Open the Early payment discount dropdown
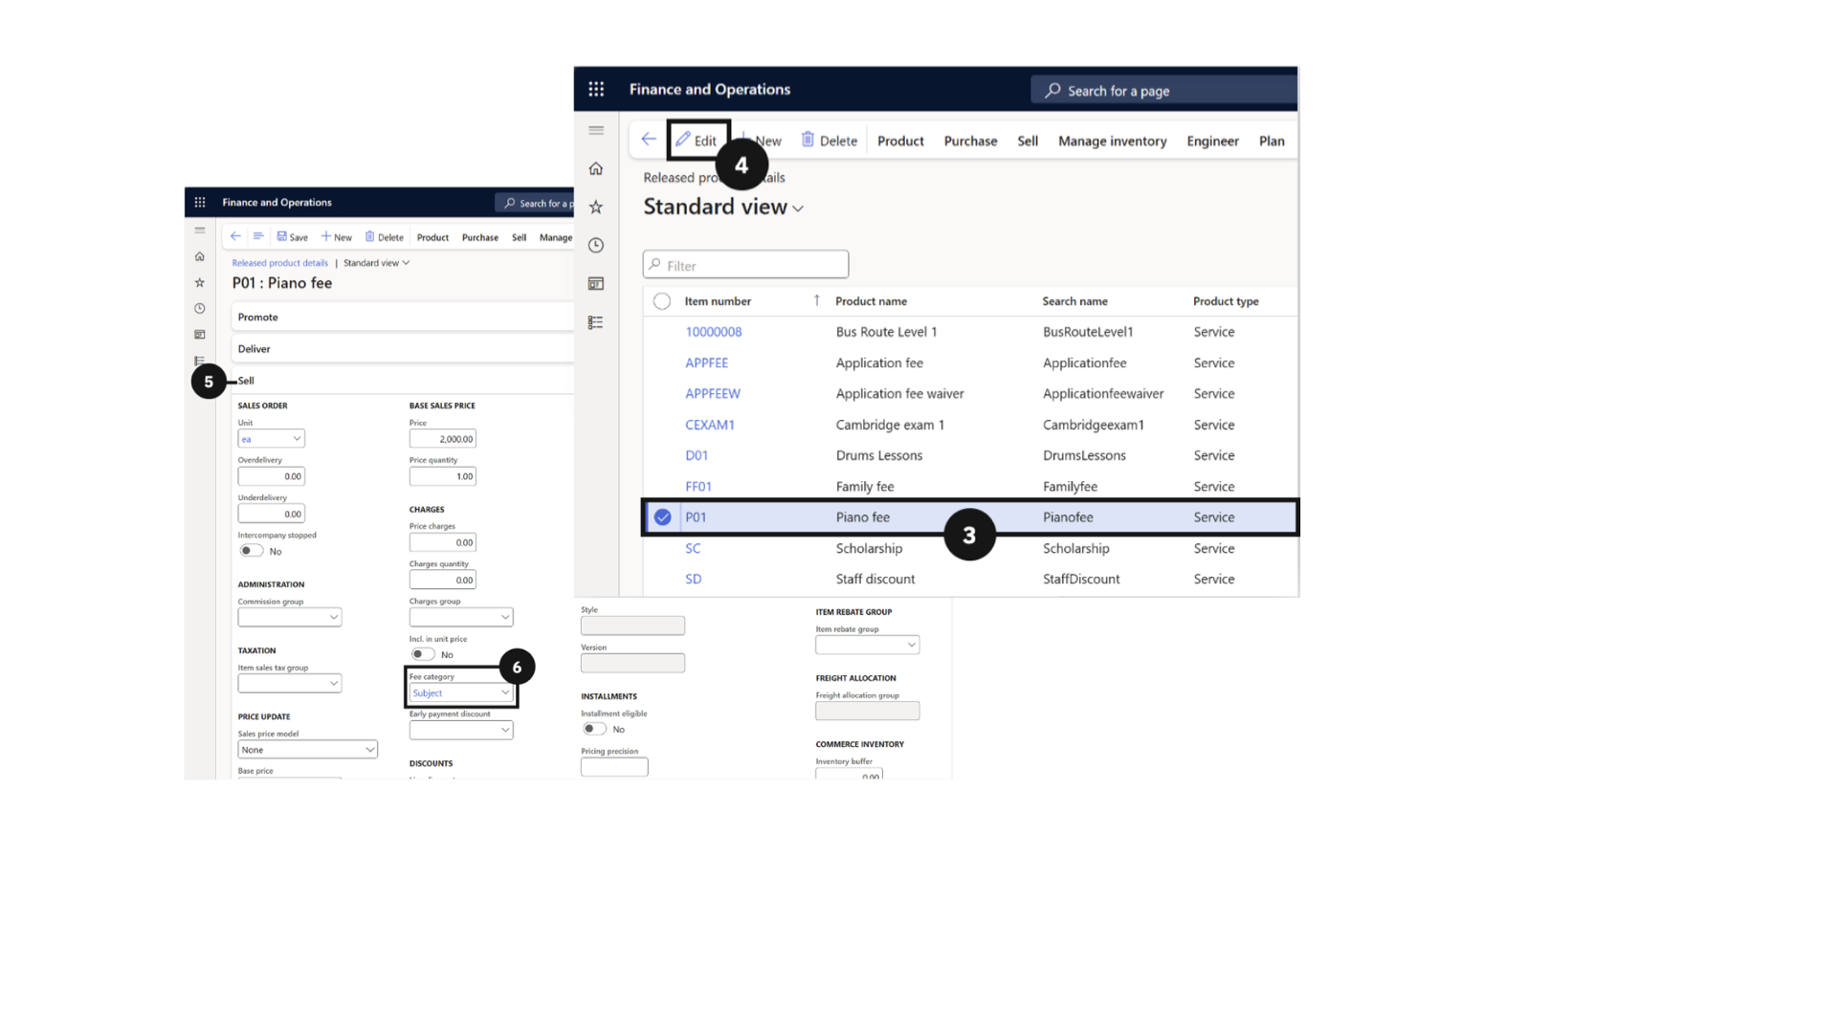The width and height of the screenshot is (1837, 1033). coord(460,730)
